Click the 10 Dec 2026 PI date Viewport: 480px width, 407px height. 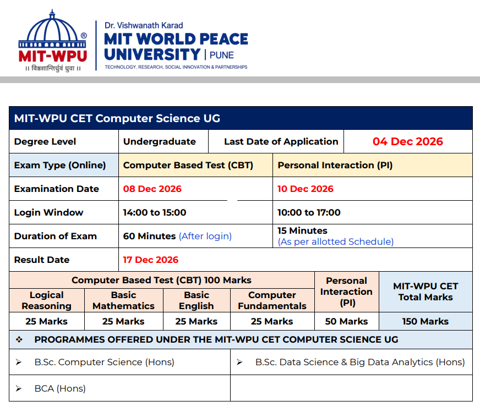click(x=305, y=189)
